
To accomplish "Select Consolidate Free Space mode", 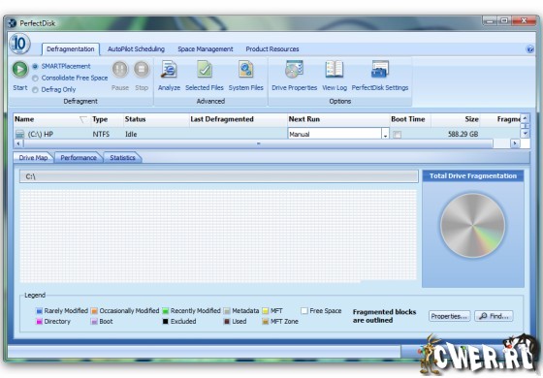I will click(35, 79).
